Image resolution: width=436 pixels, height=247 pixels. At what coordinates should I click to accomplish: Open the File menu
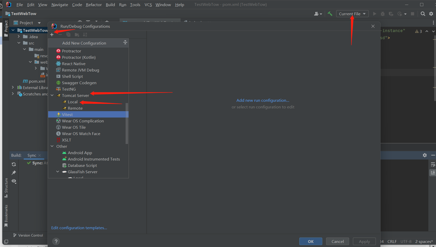pos(20,5)
